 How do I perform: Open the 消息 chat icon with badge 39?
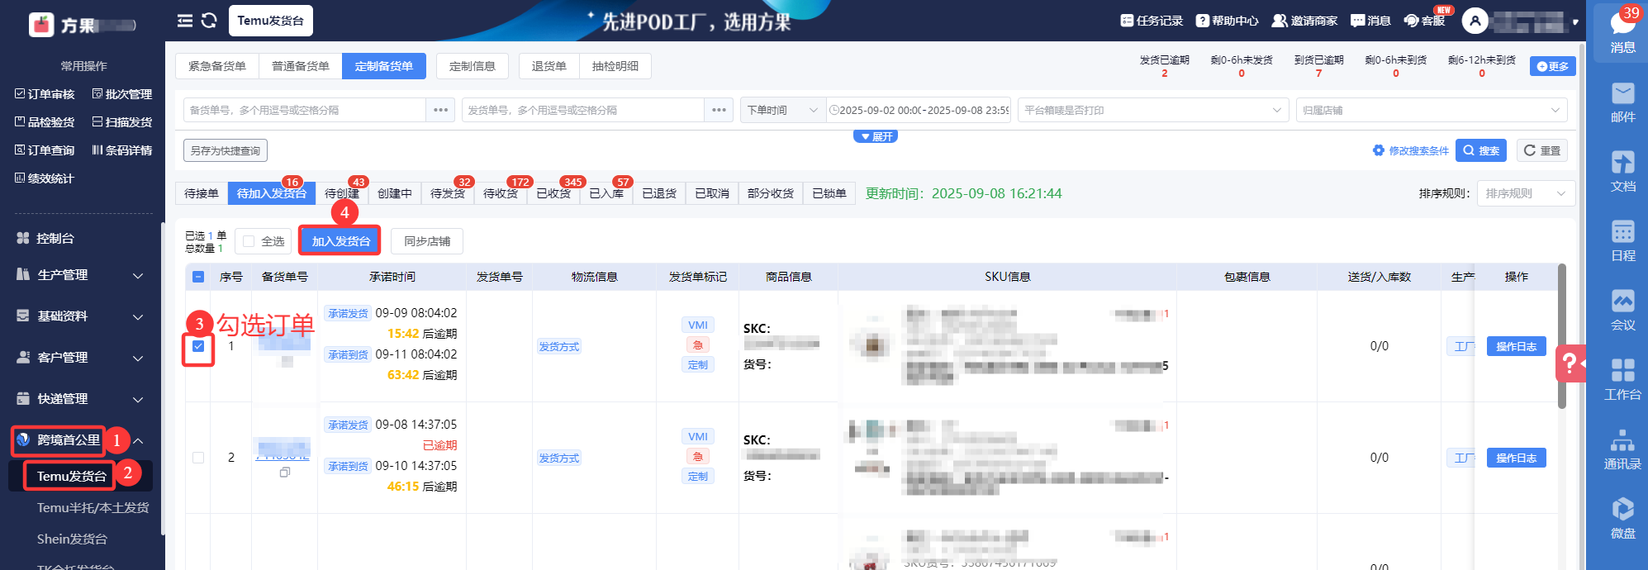[x=1622, y=31]
